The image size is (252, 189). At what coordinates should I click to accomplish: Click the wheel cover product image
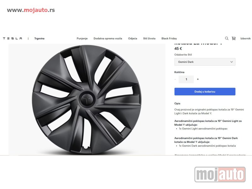pyautogui.click(x=87, y=100)
